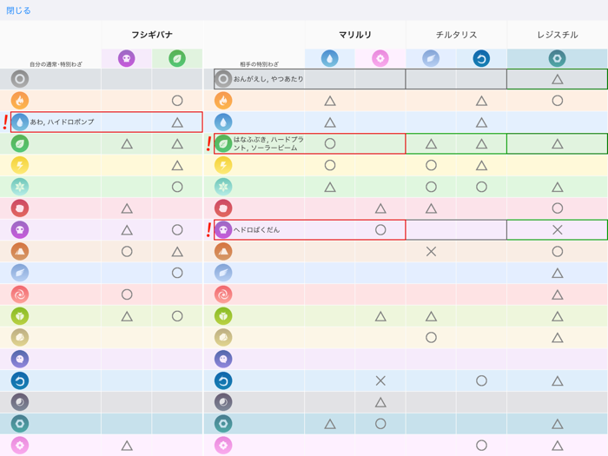
Task: Click Water type icon under マリルリ header
Action: point(330,58)
